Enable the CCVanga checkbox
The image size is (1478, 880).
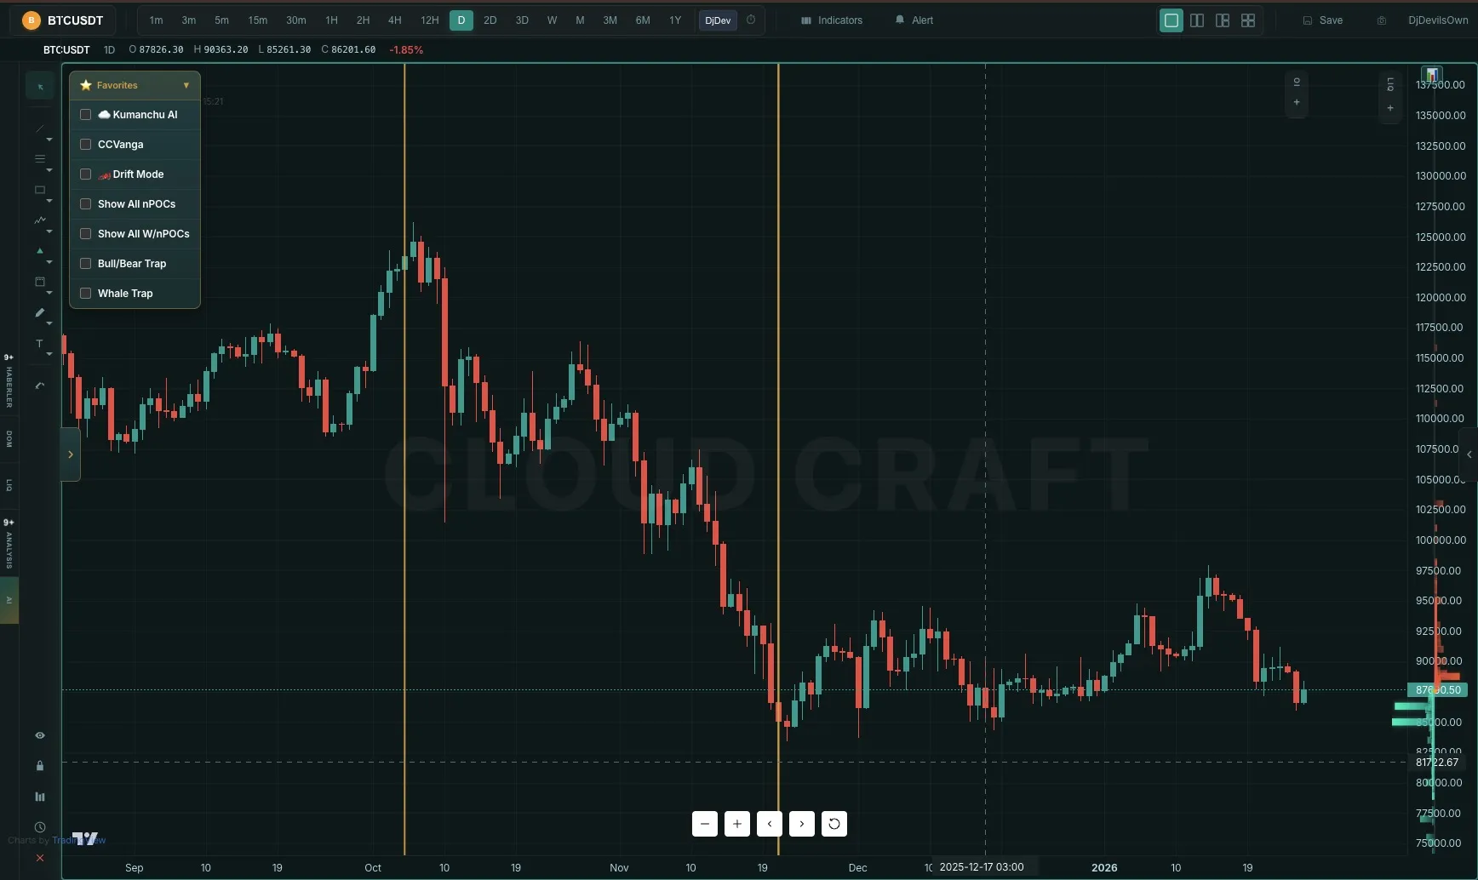tap(85, 145)
